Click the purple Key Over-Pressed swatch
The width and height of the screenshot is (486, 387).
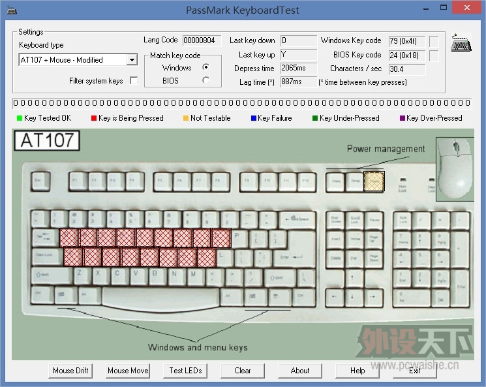402,118
